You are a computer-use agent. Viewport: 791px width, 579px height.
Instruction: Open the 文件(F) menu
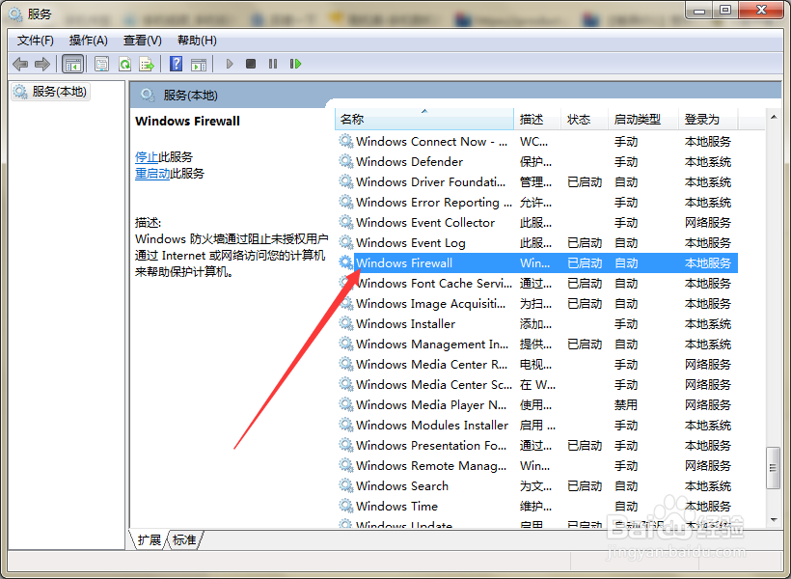pos(36,41)
